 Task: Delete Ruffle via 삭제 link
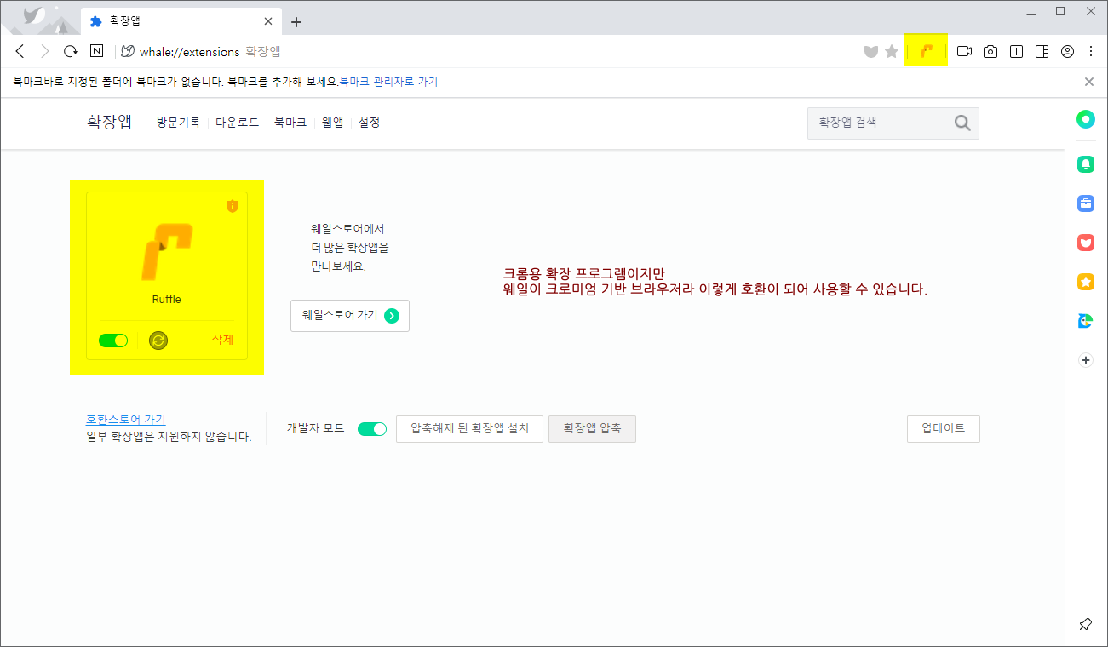click(x=222, y=340)
